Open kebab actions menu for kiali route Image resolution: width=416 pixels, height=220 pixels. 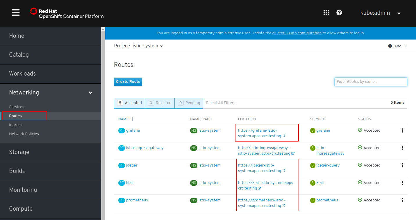coord(402,183)
